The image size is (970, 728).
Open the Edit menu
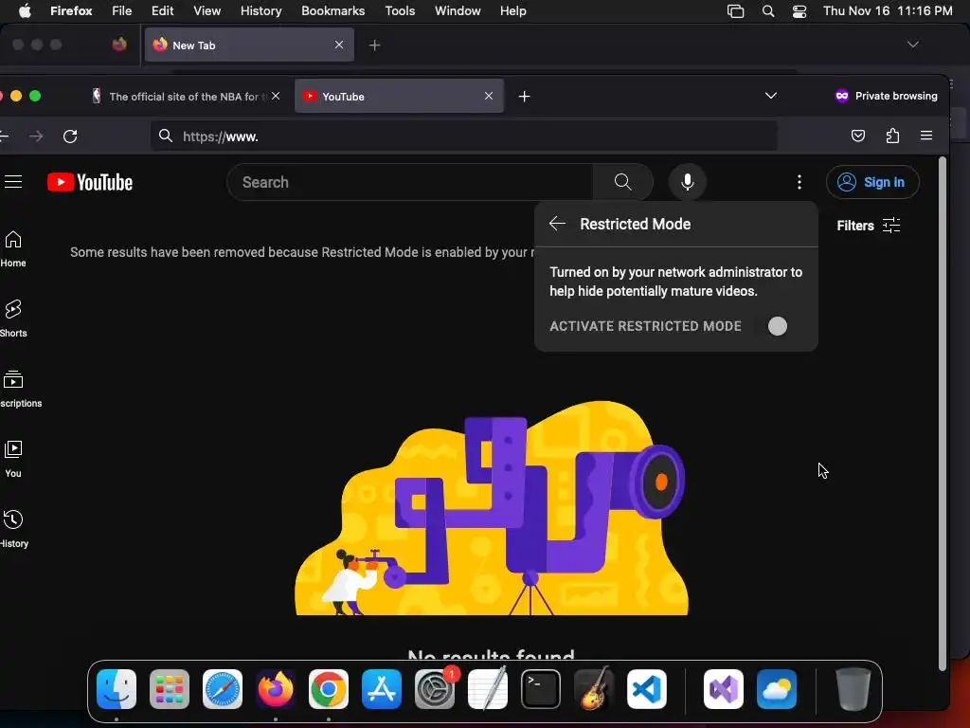(x=162, y=10)
